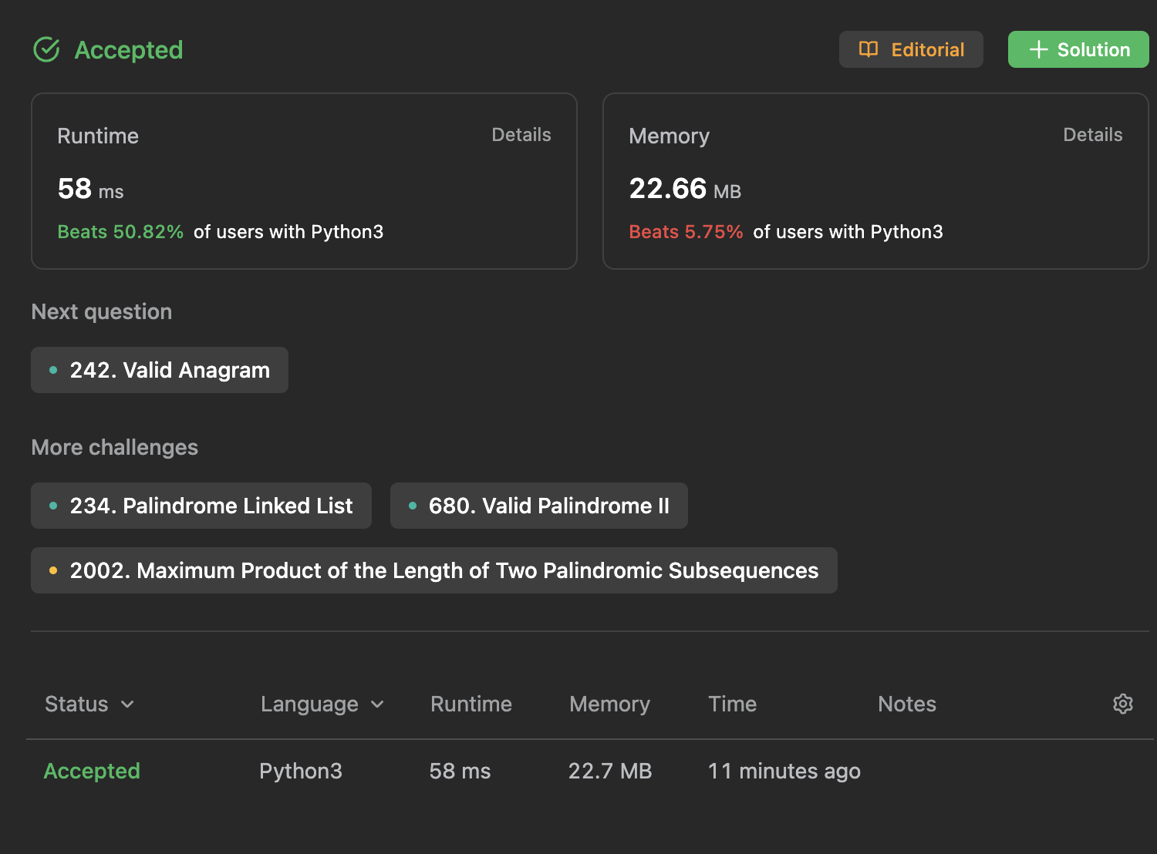Image resolution: width=1157 pixels, height=854 pixels.
Task: Click the Notes column header
Action: coord(907,704)
